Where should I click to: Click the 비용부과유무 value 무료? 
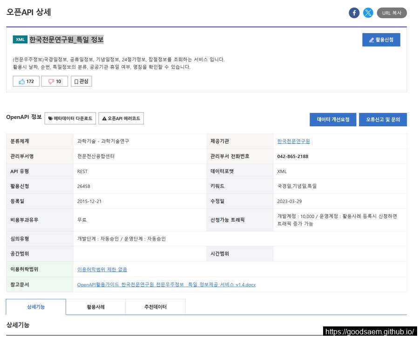pyautogui.click(x=82, y=220)
